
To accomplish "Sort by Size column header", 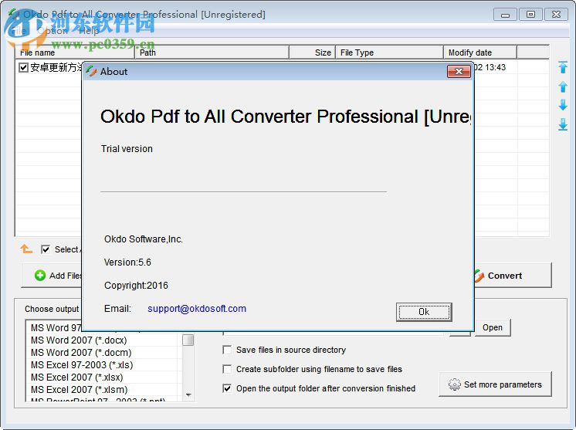I will pyautogui.click(x=312, y=52).
